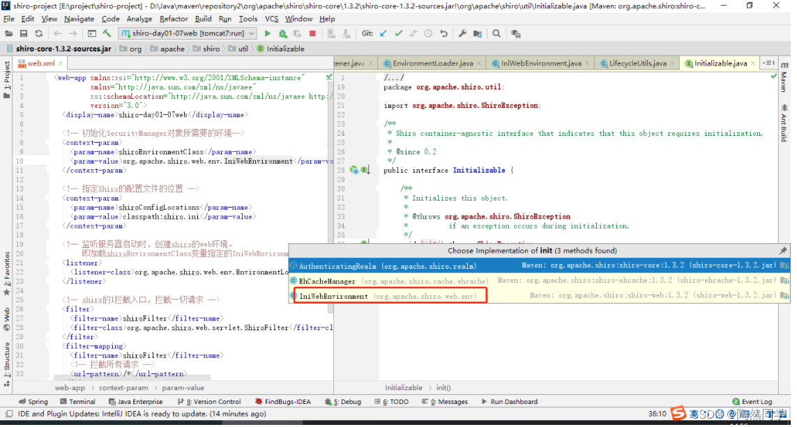Commit changes via the green checkmark icon
The width and height of the screenshot is (797, 427).
399,33
